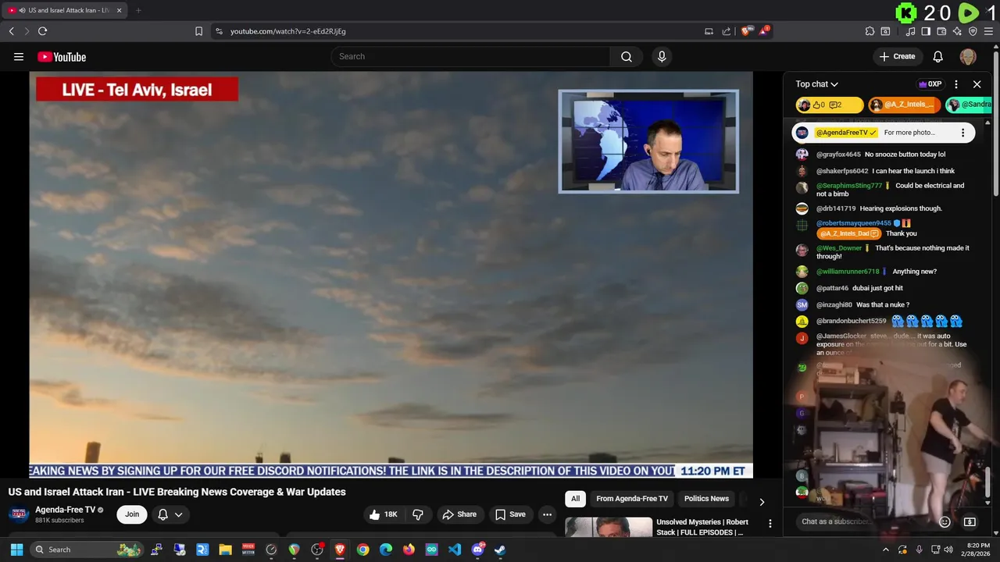The width and height of the screenshot is (1000, 562).
Task: Start voice search with microphone icon
Action: point(662,56)
